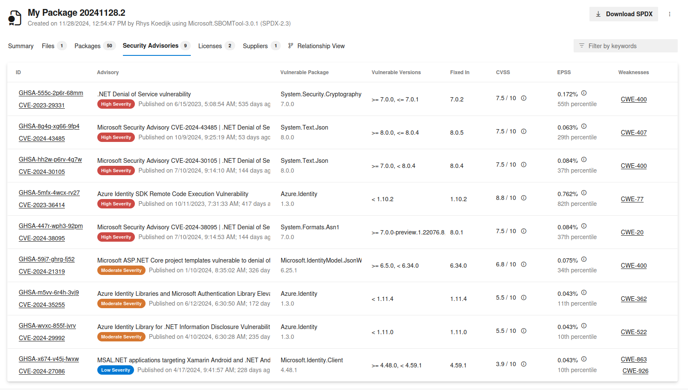This screenshot has height=390, width=688.
Task: Click the Download SPDX button
Action: tap(624, 14)
